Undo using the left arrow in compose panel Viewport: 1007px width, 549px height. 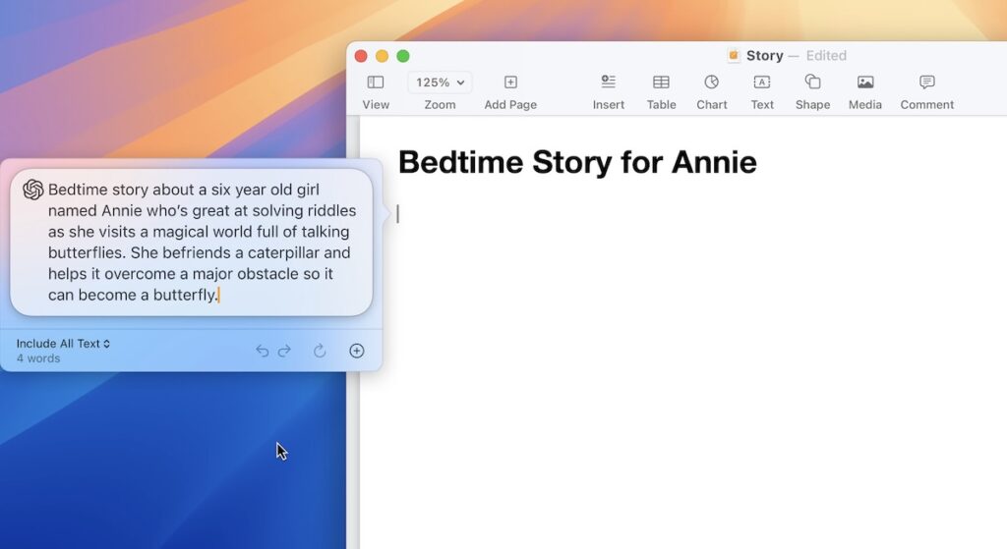coord(262,351)
